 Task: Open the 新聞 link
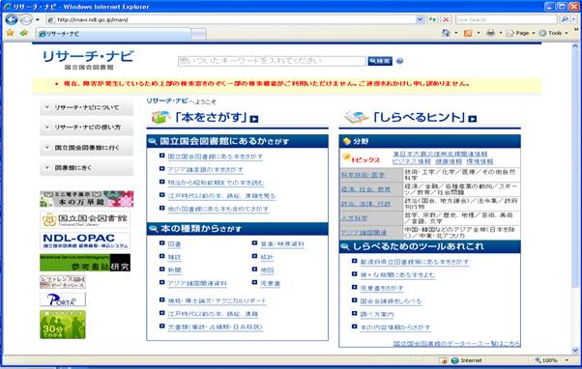(174, 270)
